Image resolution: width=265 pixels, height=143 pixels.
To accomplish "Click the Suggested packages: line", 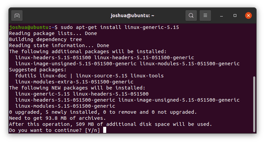I will 38,70.
